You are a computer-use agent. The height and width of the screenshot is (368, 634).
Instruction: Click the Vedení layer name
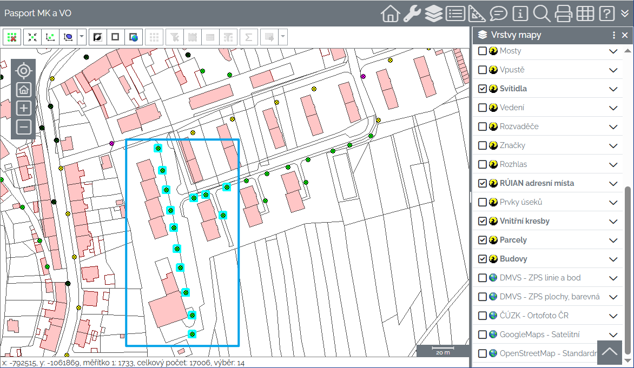(512, 108)
